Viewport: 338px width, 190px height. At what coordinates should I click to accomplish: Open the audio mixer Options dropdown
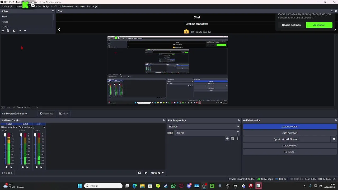(157, 173)
